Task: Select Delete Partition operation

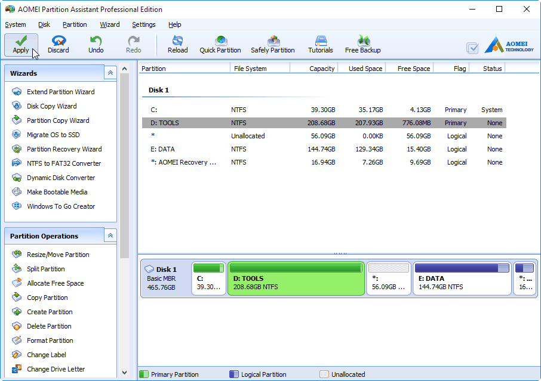Action: tap(41, 326)
